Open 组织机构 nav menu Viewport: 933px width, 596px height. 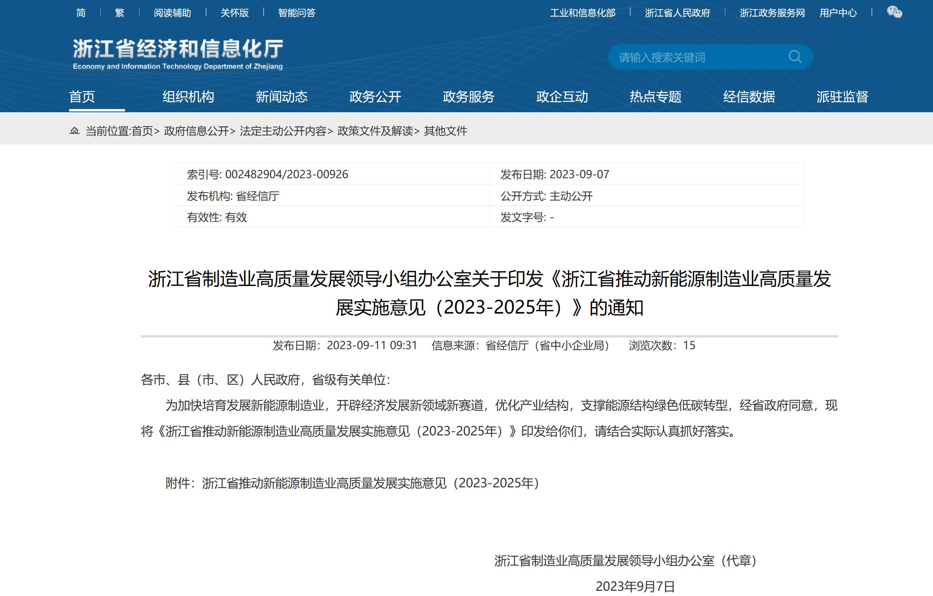[188, 97]
